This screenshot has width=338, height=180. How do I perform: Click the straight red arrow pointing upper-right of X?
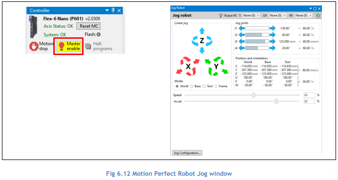coord(197,62)
